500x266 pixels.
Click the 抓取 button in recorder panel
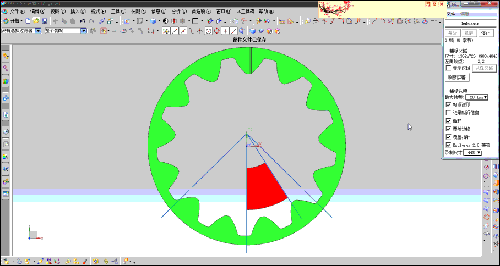pos(469,33)
